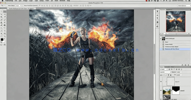Select the Dodge tool

[x=5, y=28]
